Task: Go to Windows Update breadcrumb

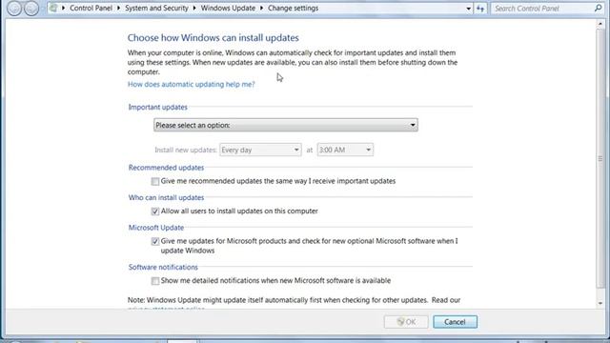Action: coord(228,9)
